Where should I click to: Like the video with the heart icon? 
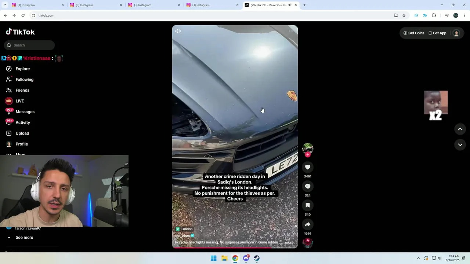308,167
